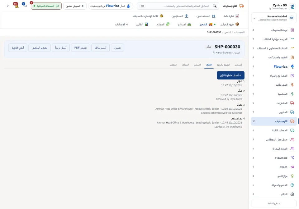The width and height of the screenshot is (299, 209).
Task: Open المستخدمون menu item
Action: (x=206, y=16)
